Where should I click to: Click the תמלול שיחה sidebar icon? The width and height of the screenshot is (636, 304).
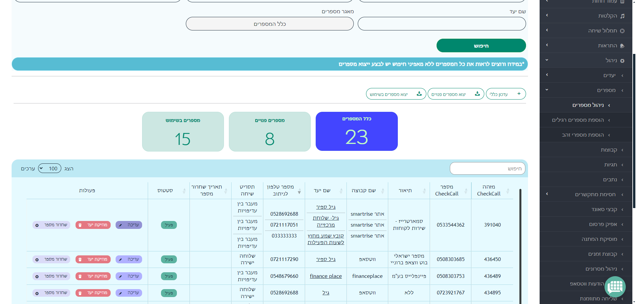[622, 31]
